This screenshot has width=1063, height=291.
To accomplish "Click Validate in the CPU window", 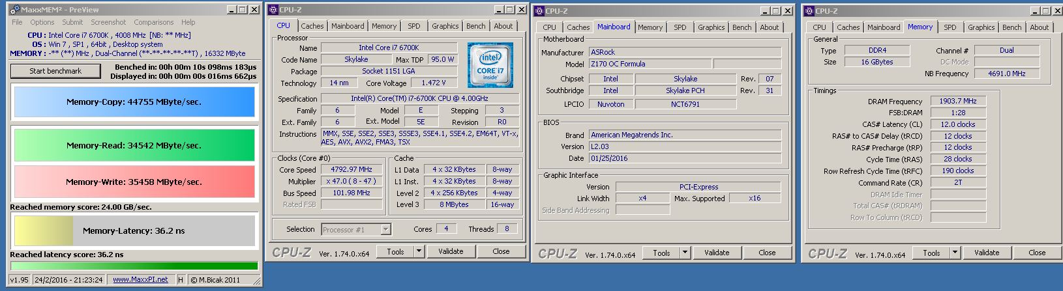I will (x=451, y=251).
